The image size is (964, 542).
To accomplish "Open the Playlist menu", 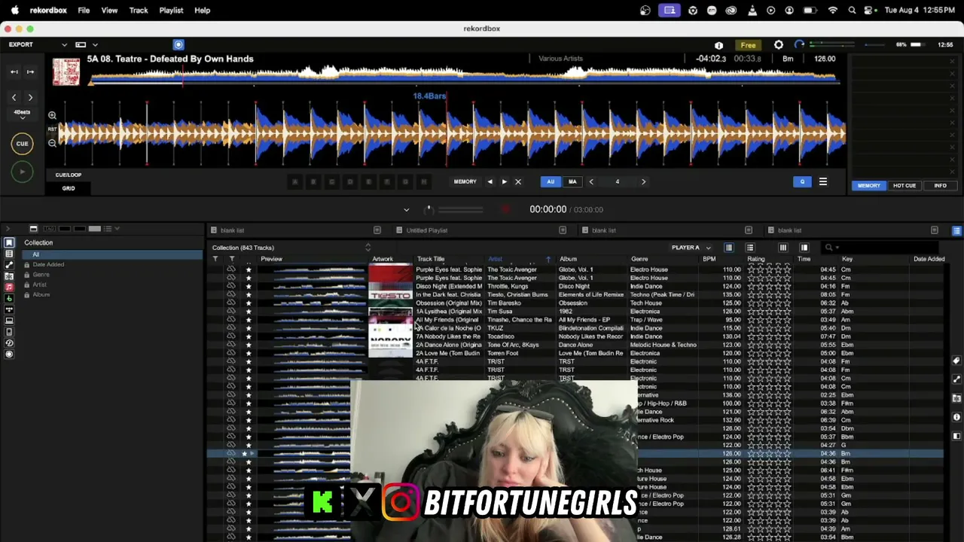I will click(x=171, y=11).
